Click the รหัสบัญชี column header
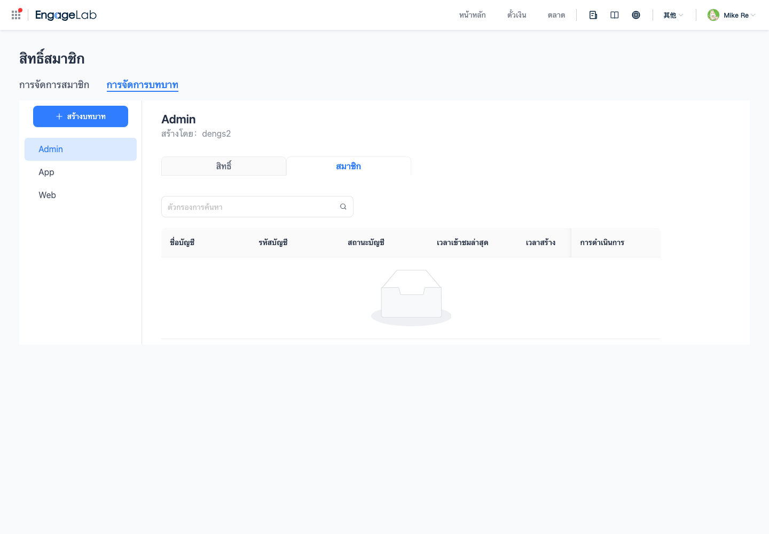The height and width of the screenshot is (534, 769). tap(273, 242)
